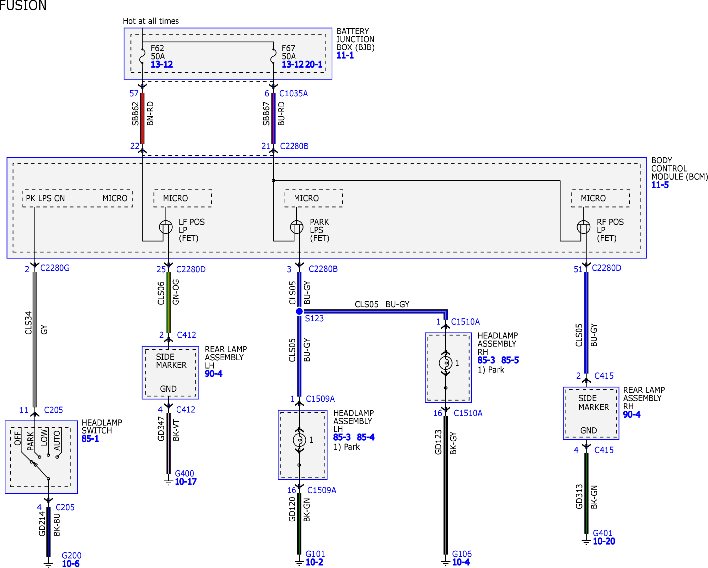The image size is (708, 568).
Task: Click the G401 ground symbol
Action: 586,542
